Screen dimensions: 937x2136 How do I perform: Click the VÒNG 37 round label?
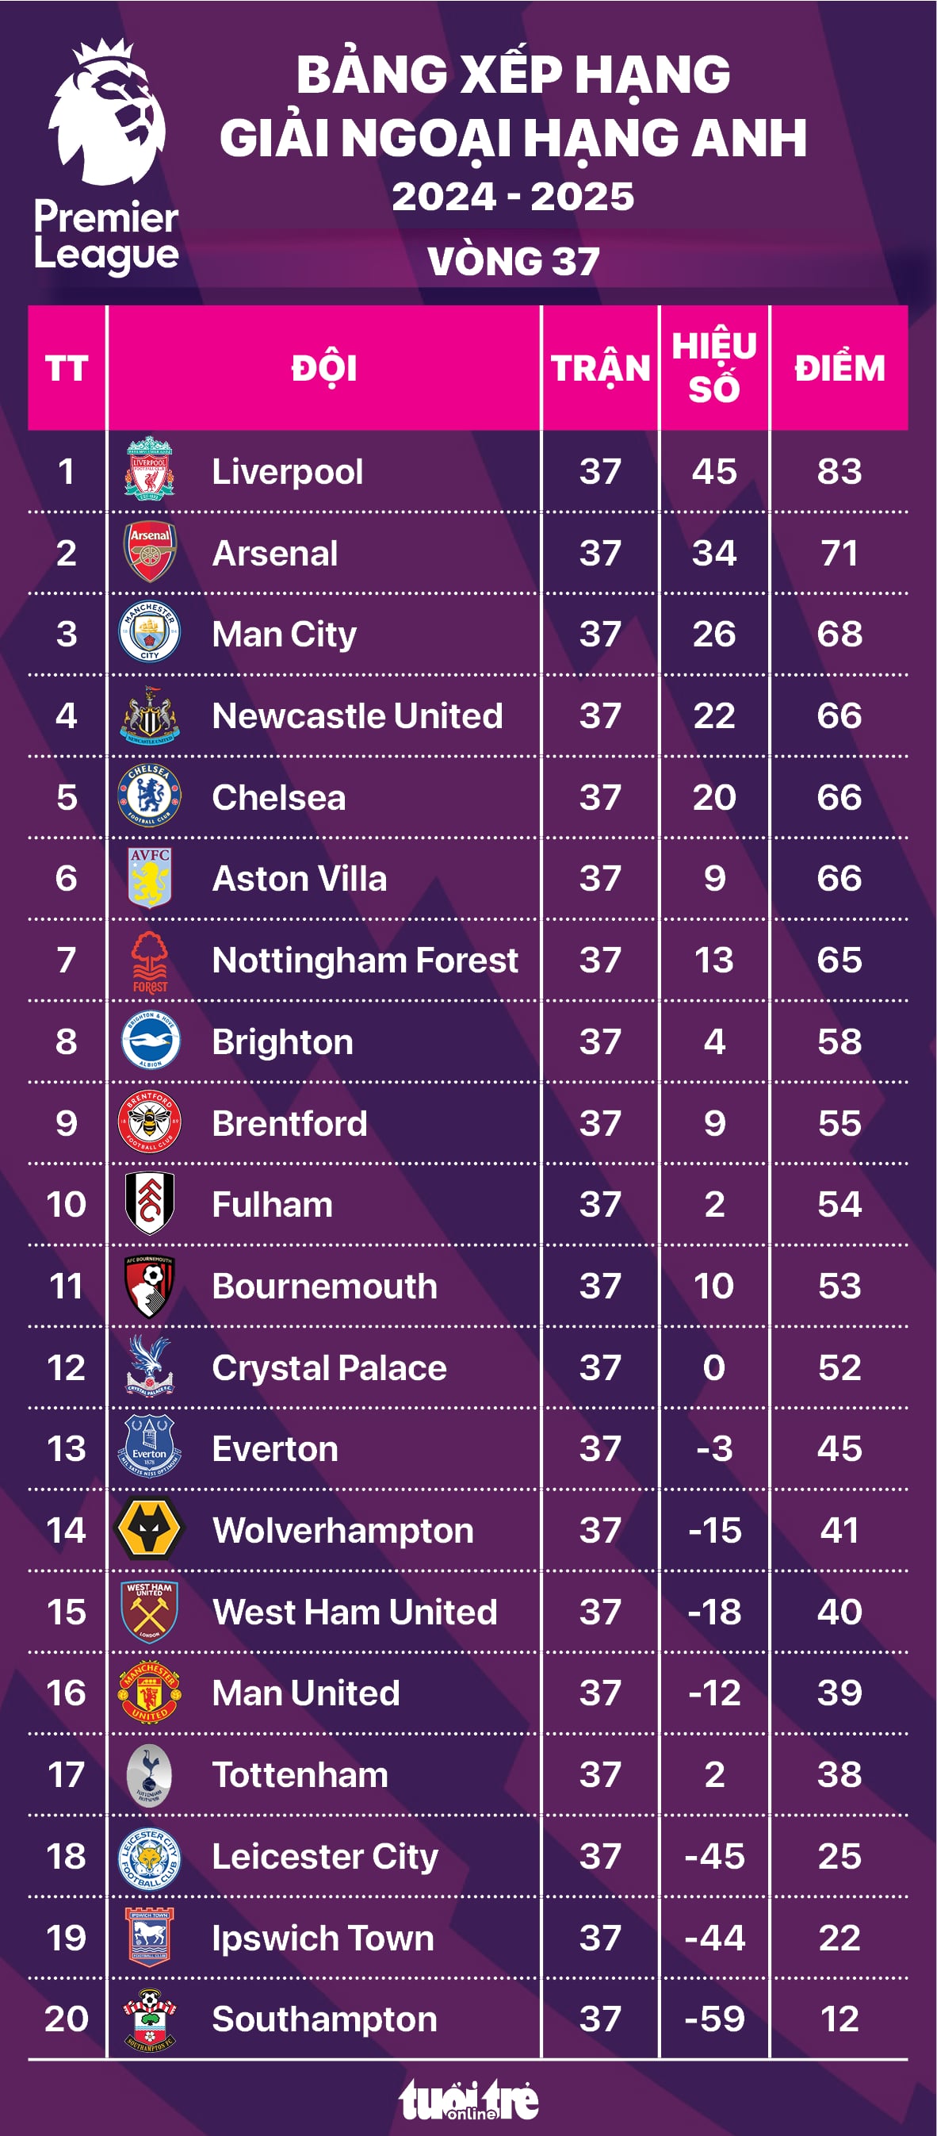tap(514, 261)
